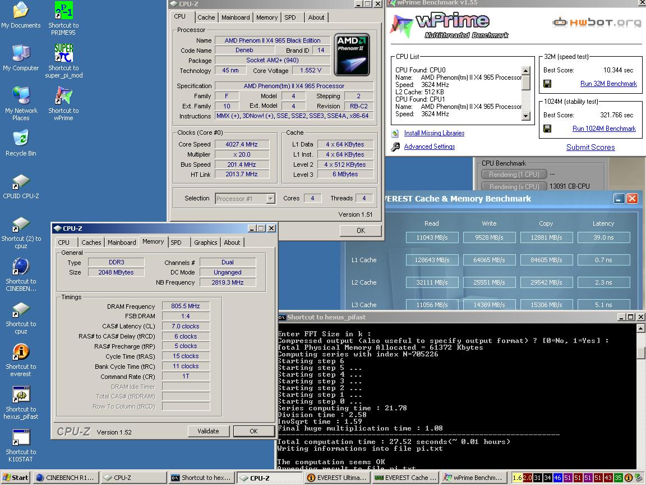Switch to CINEBENCH in the taskbar

click(x=65, y=478)
